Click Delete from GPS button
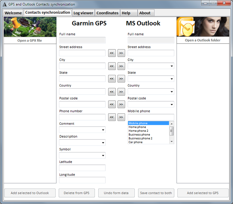233x204 pixels. click(x=77, y=193)
